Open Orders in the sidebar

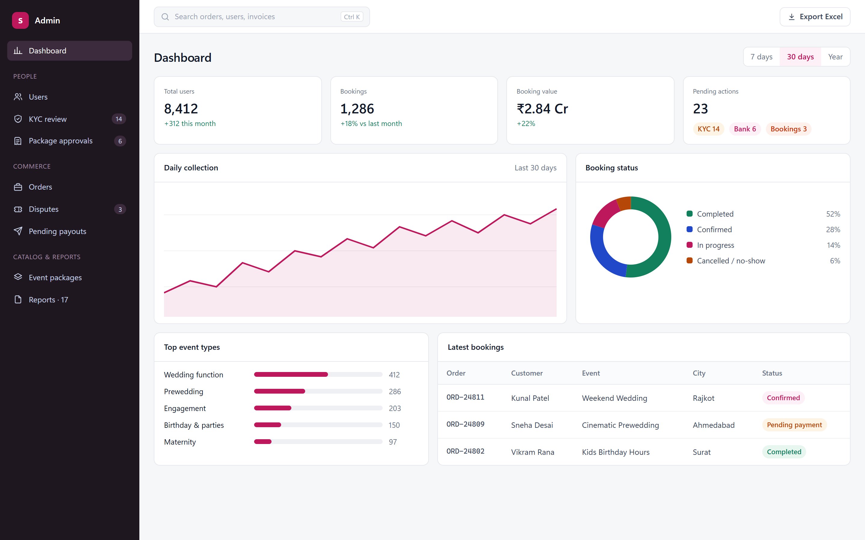pyautogui.click(x=70, y=187)
